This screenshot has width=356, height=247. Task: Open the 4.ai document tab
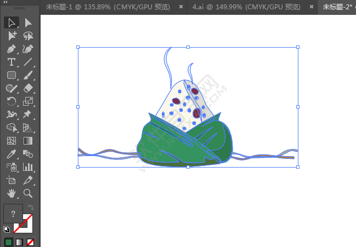click(246, 7)
